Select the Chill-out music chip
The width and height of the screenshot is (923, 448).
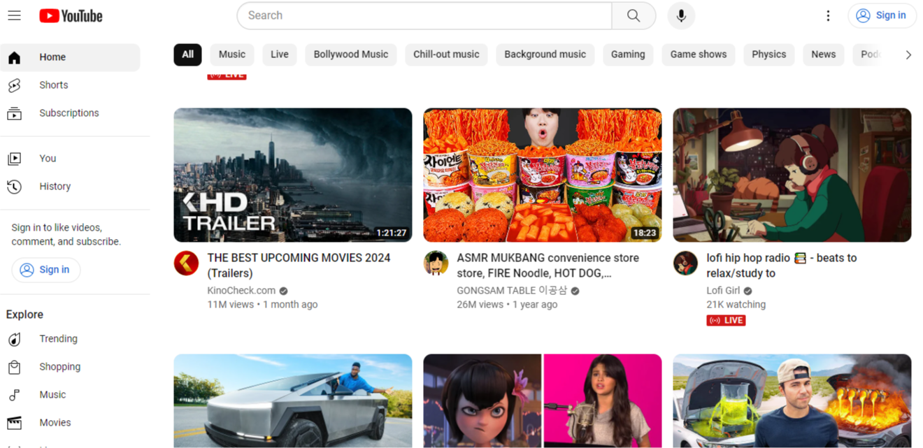coord(446,55)
